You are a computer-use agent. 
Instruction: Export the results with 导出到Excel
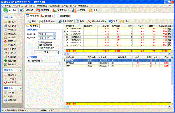pyautogui.click(x=48, y=21)
